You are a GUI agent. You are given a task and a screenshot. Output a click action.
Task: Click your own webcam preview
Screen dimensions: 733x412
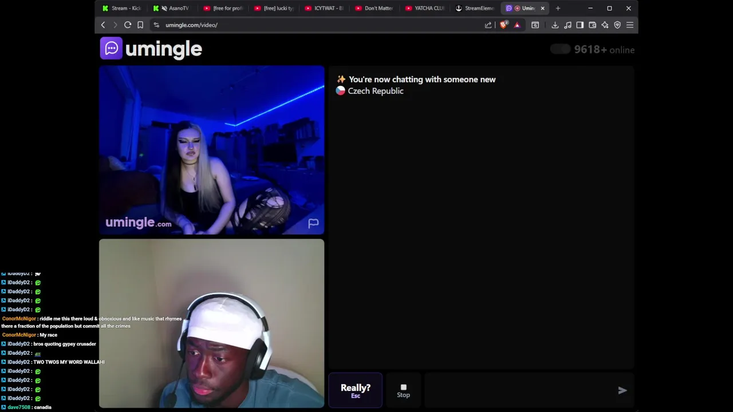[x=211, y=323]
